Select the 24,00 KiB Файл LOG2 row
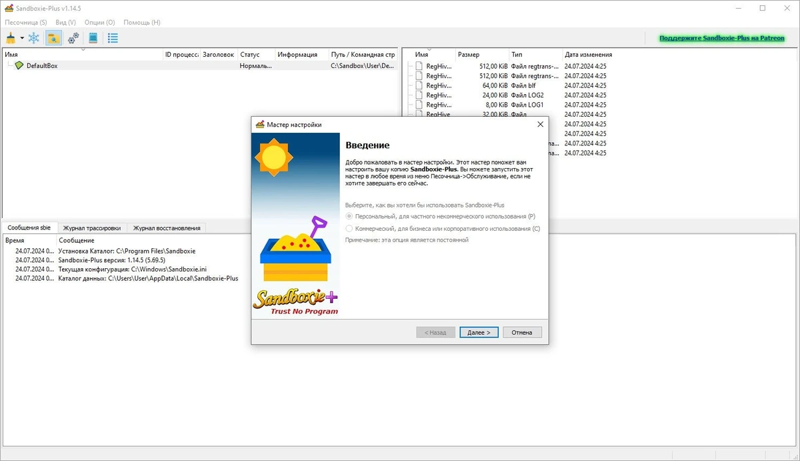Image resolution: width=800 pixels, height=461 pixels. pos(510,95)
